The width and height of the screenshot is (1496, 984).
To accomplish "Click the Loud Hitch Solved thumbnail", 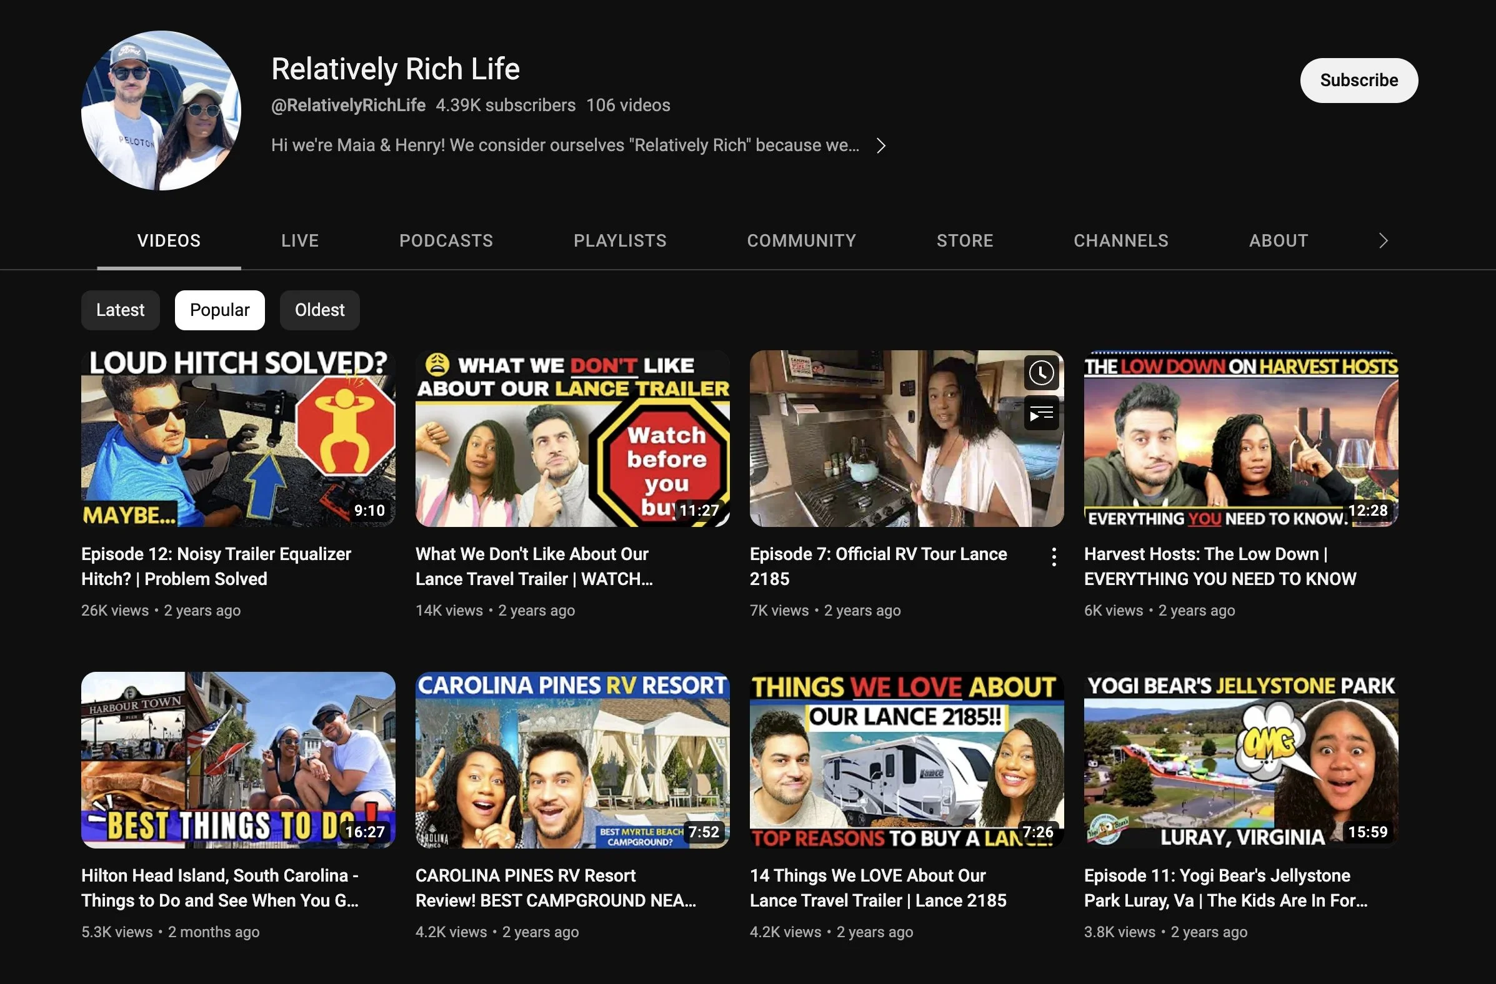I will 238,438.
